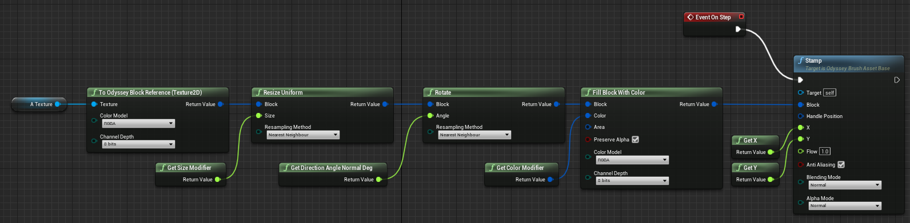The height and width of the screenshot is (223, 910).
Task: Click Angle input pin on Rotate node
Action: [x=430, y=116]
